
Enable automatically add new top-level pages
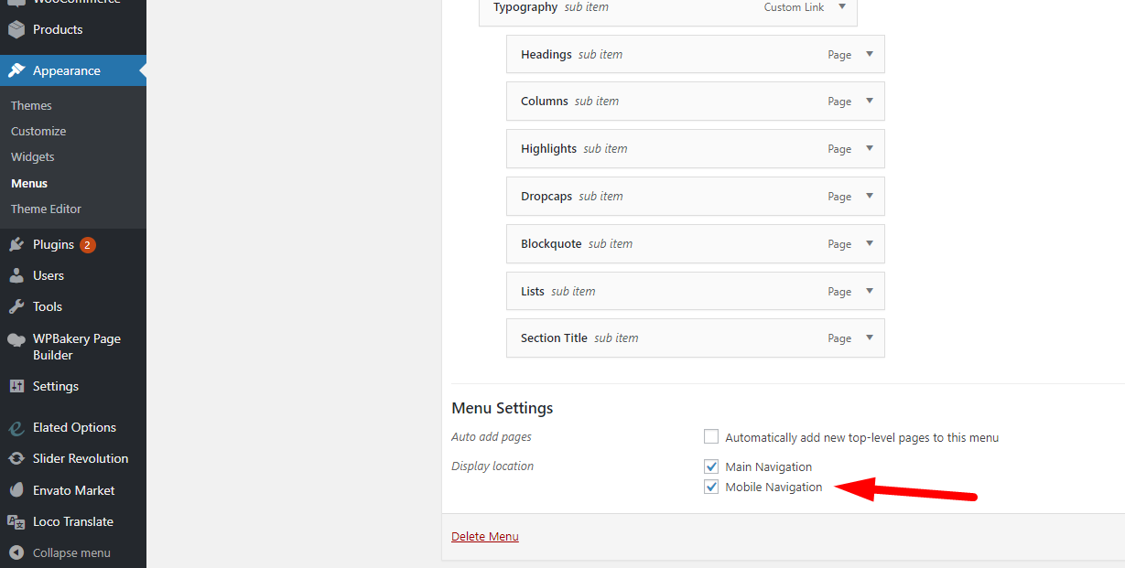click(711, 437)
